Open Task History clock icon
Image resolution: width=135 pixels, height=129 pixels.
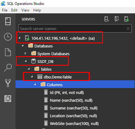tap(8, 37)
